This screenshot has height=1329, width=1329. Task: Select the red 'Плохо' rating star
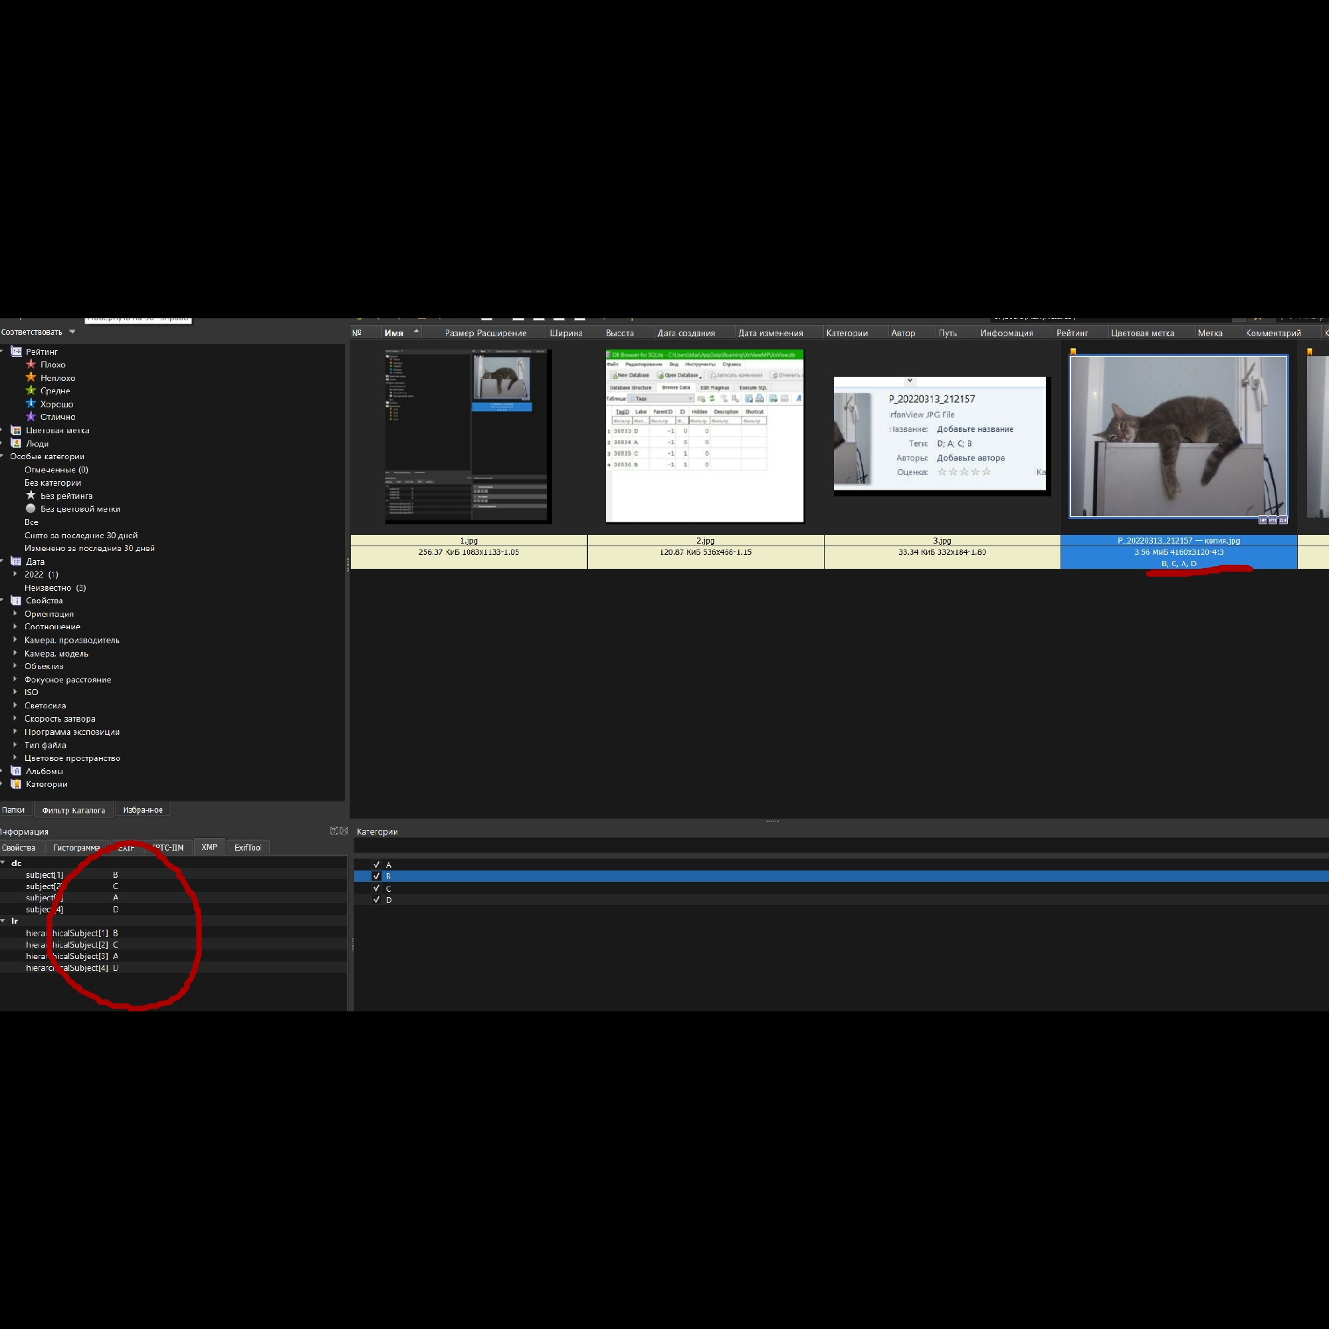[x=31, y=364]
